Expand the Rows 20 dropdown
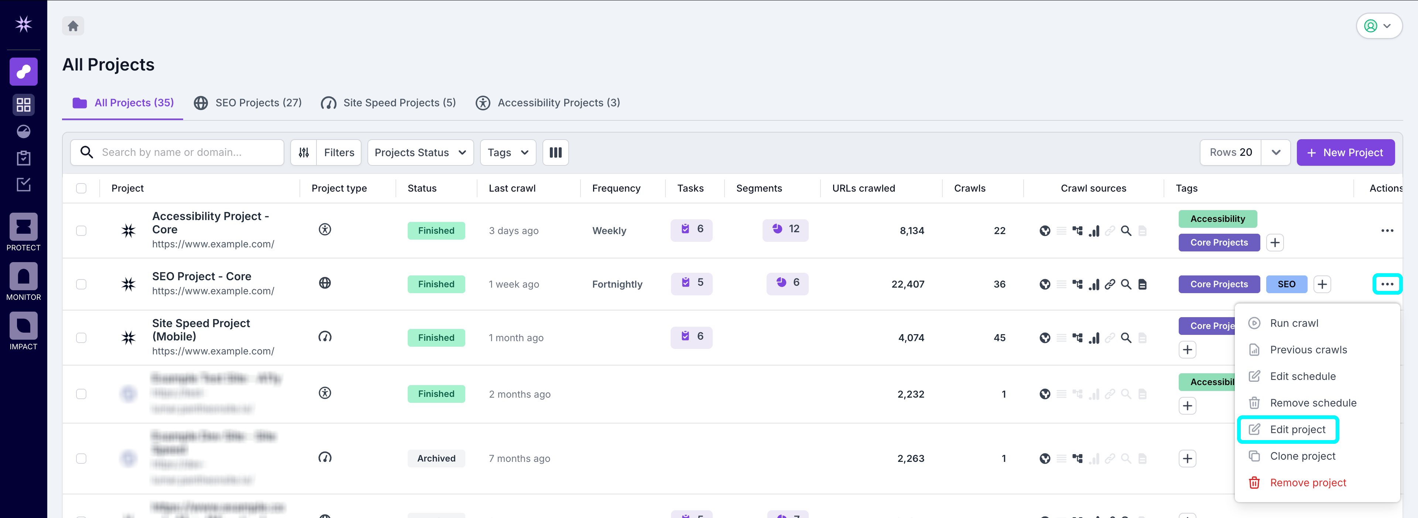The image size is (1418, 518). (x=1276, y=152)
